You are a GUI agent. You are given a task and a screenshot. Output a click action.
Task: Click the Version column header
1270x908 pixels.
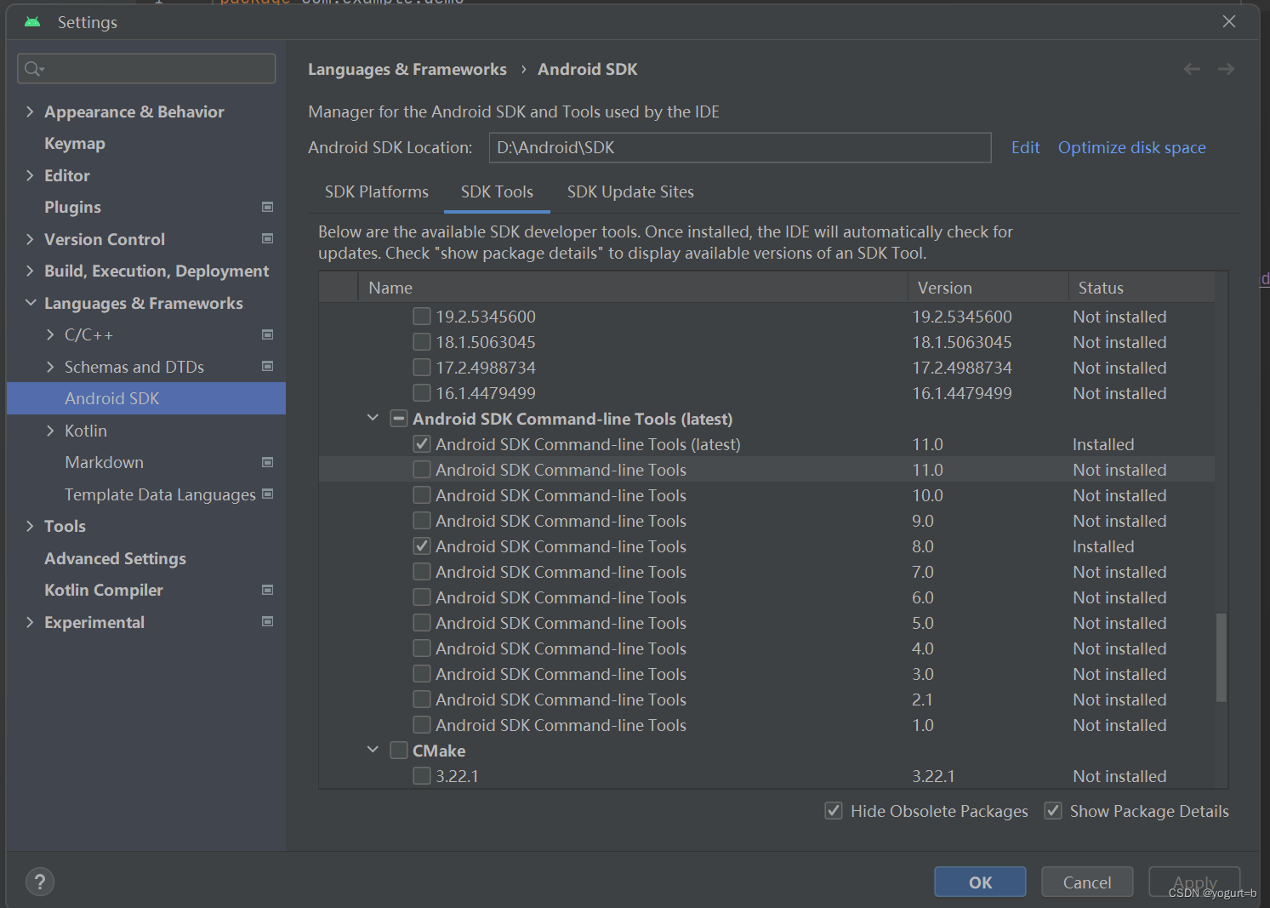tap(988, 288)
